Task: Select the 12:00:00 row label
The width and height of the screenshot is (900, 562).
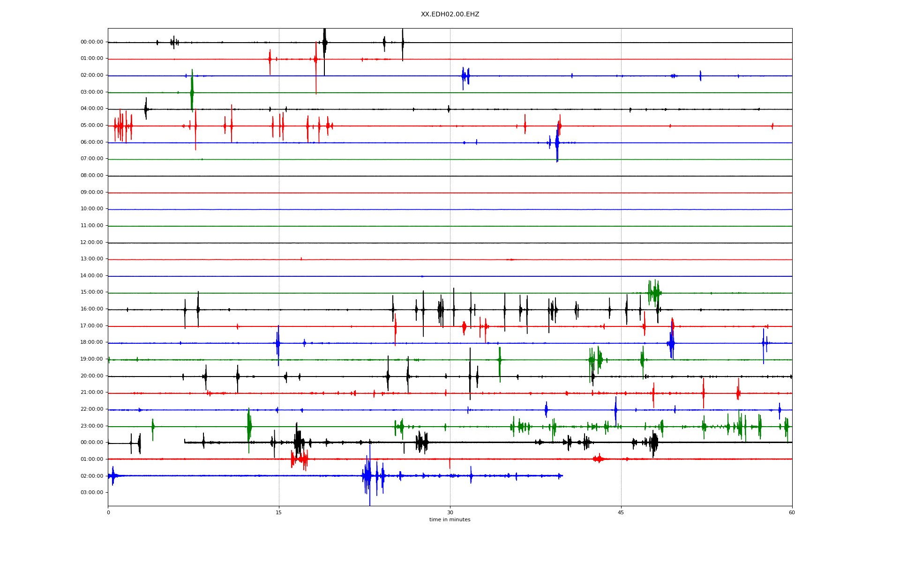Action: [92, 243]
